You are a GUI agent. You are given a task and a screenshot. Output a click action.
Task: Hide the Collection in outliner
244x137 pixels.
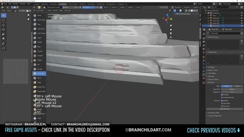(242, 13)
